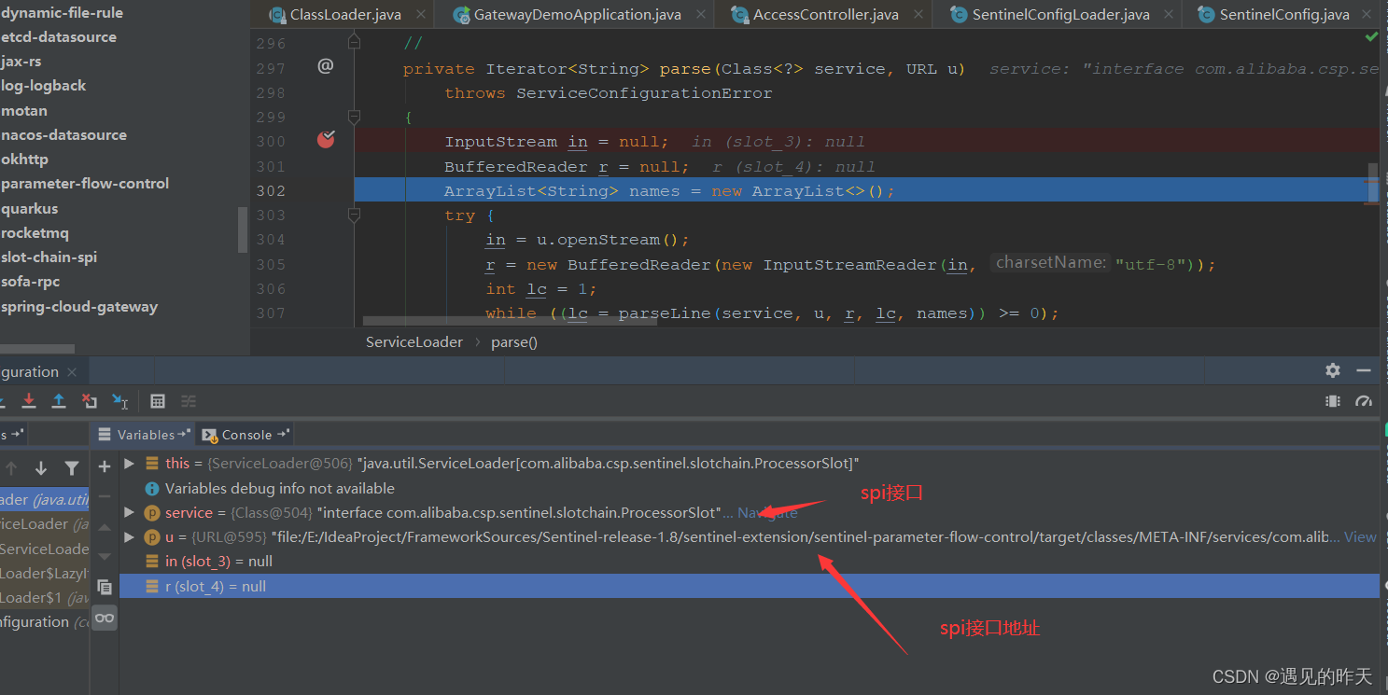1388x695 pixels.
Task: Click the @ gutter icon on line 297
Action: (x=326, y=65)
